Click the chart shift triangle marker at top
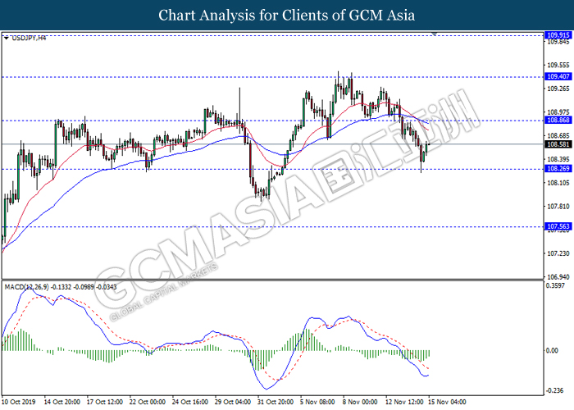Screen dimensions: 574x410 point(434,34)
